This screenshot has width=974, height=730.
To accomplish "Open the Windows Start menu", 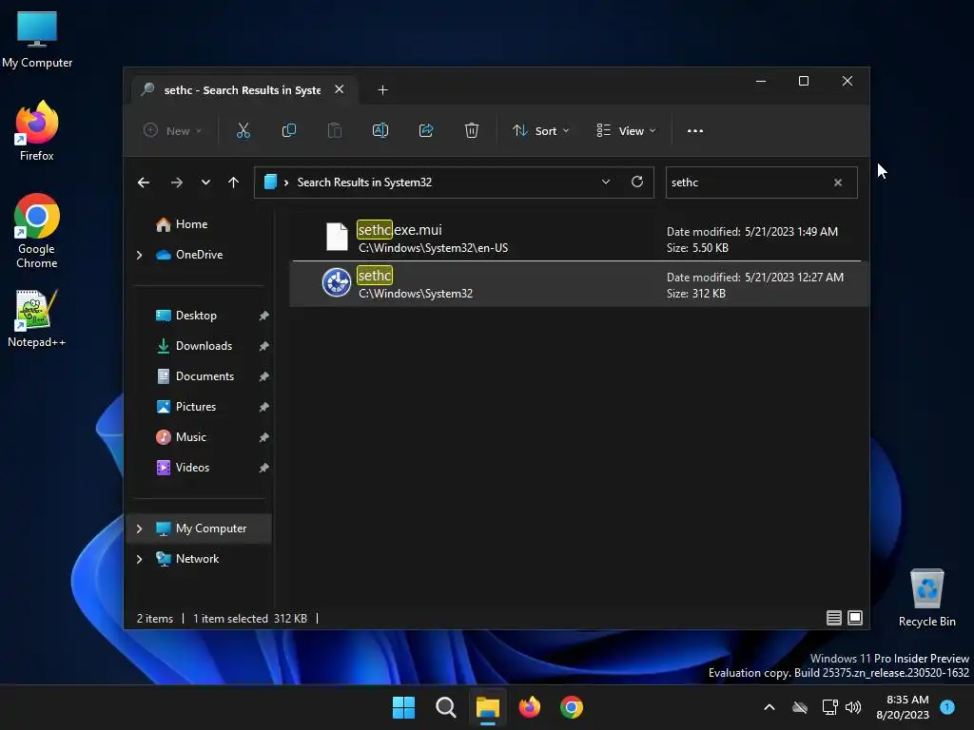I will tap(403, 707).
